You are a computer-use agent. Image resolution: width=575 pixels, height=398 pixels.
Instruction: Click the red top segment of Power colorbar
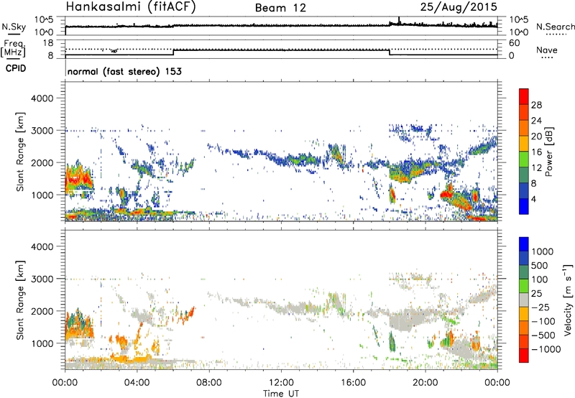tap(524, 96)
